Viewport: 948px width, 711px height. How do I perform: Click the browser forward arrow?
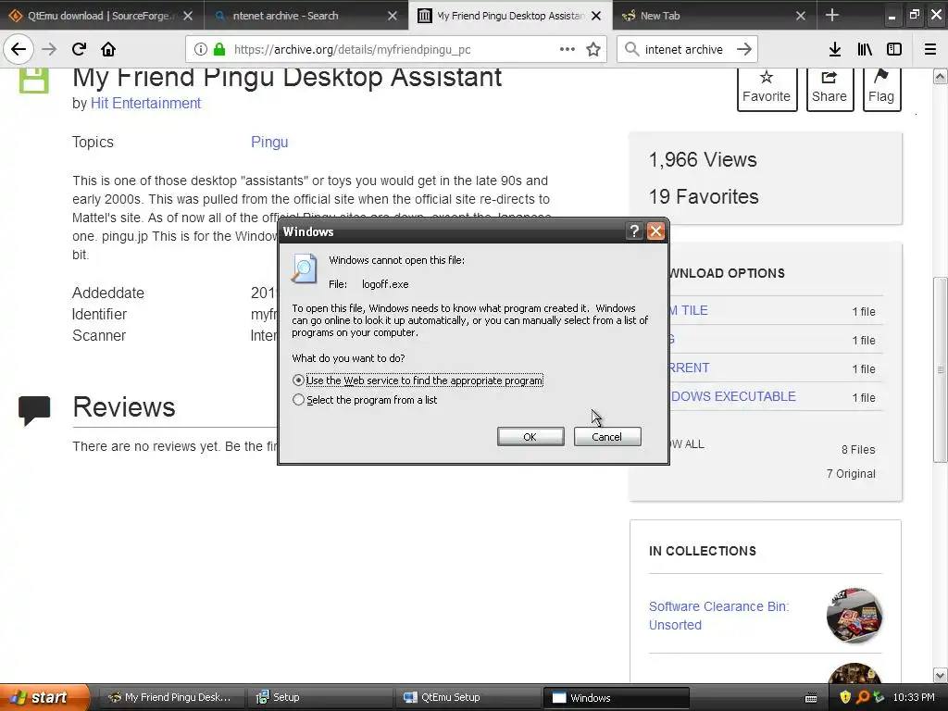[50, 50]
